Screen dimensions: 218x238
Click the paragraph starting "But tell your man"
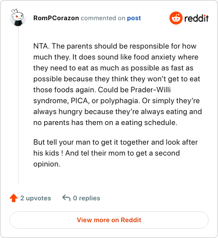[116, 153]
